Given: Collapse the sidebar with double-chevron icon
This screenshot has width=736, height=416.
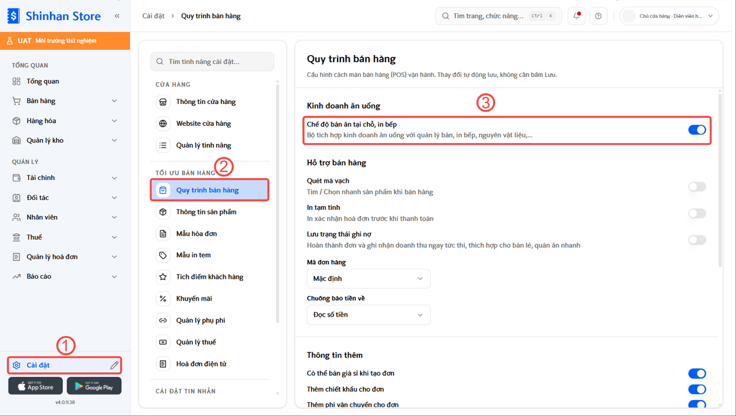Looking at the screenshot, I should click(x=117, y=16).
